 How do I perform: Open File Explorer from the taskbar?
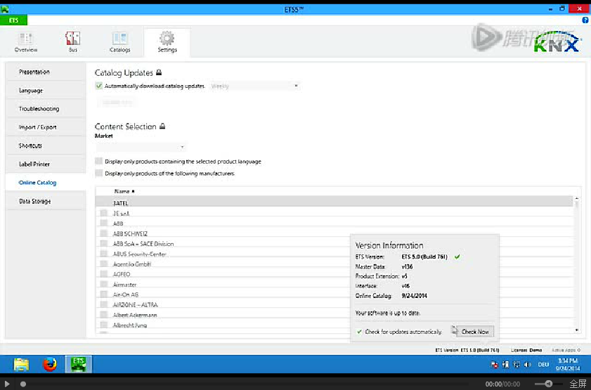21,364
